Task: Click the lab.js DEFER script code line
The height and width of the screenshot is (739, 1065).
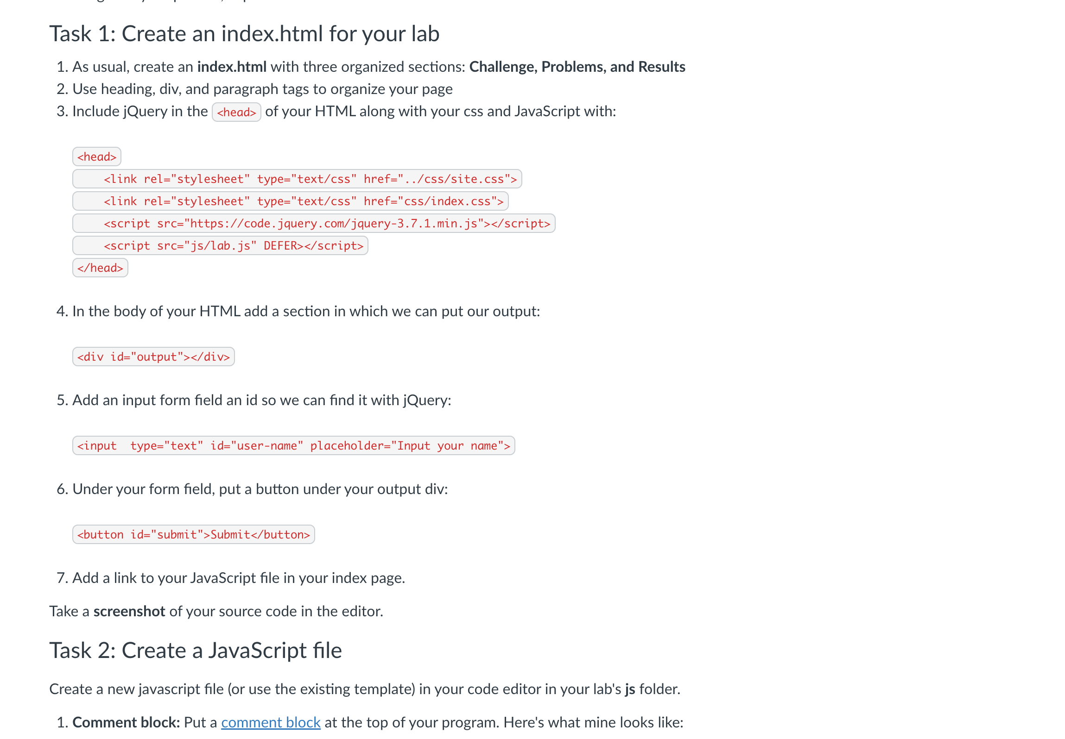Action: (x=220, y=245)
